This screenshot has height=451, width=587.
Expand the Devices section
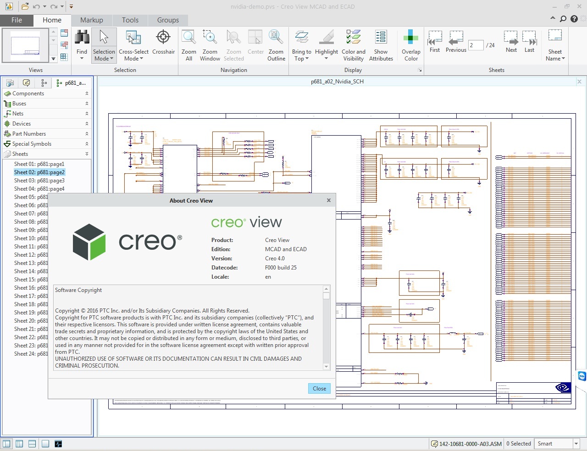tap(87, 124)
